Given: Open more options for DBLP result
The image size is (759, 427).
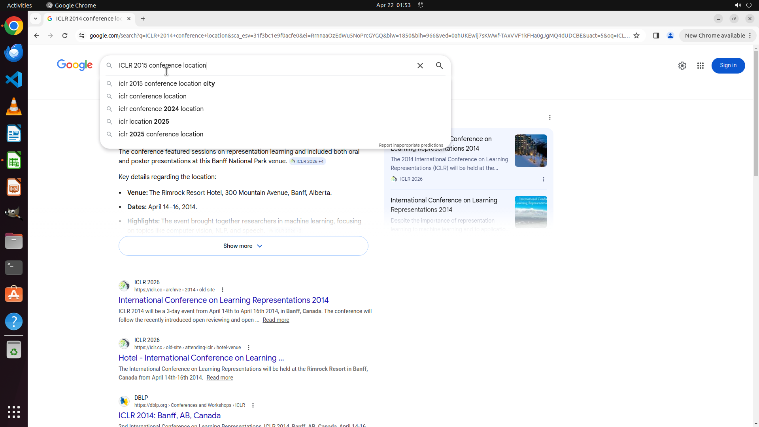Looking at the screenshot, I should coord(253,405).
